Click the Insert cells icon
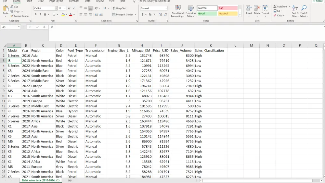 point(249,8)
